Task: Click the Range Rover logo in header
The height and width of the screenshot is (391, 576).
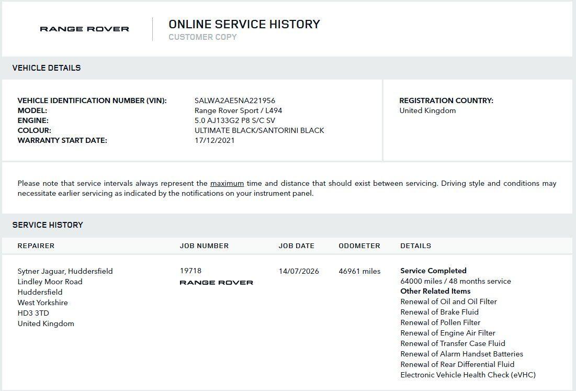Action: 84,29
